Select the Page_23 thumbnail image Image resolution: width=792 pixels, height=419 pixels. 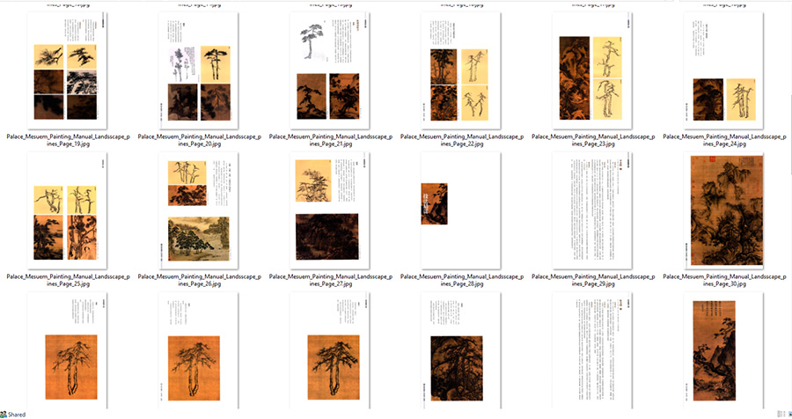coord(592,70)
